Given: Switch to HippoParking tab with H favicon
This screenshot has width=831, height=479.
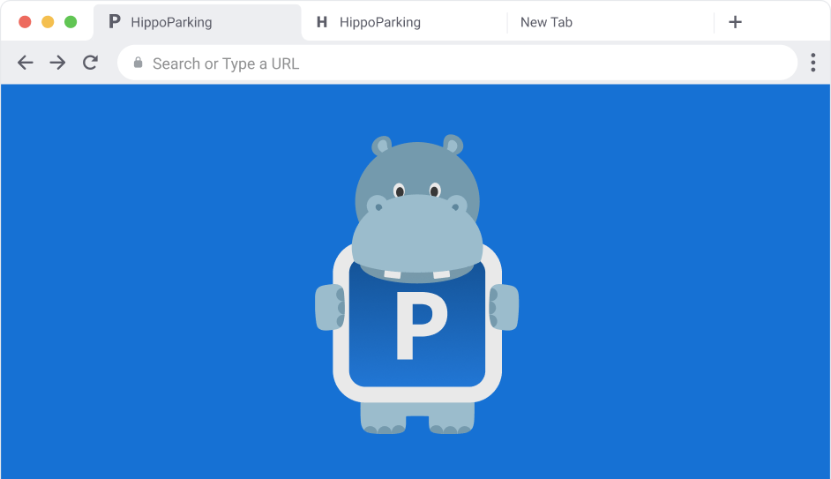Looking at the screenshot, I should (404, 22).
